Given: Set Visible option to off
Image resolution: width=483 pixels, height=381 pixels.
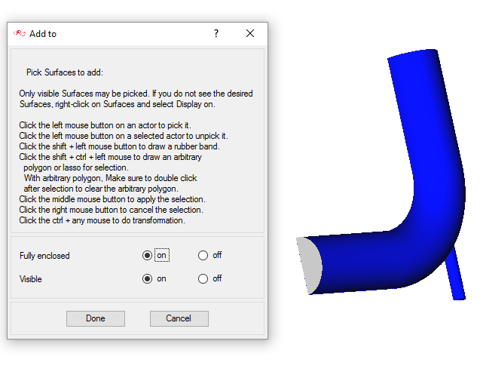Looking at the screenshot, I should pyautogui.click(x=203, y=279).
